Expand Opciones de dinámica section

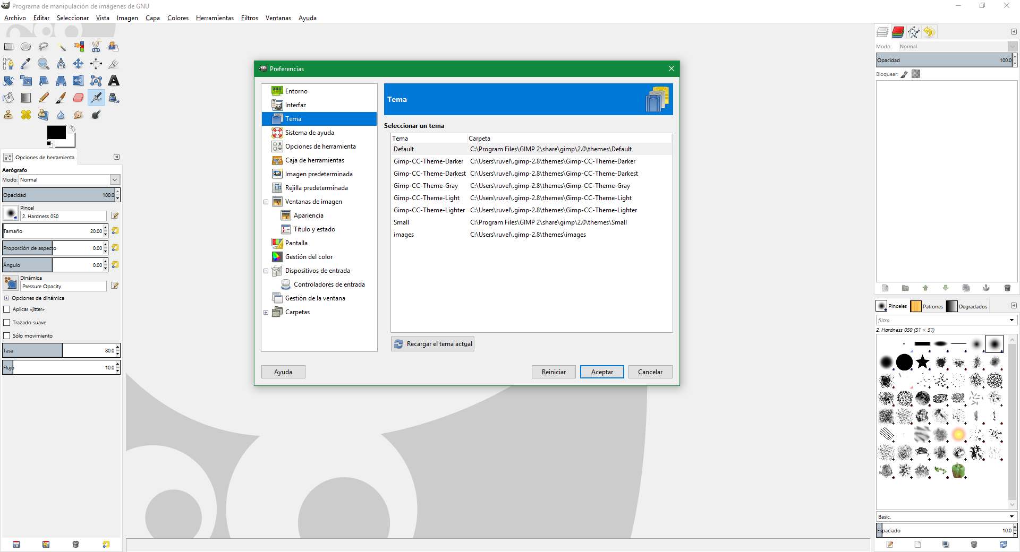(x=6, y=298)
